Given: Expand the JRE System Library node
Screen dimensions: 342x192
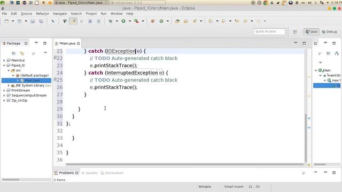Looking at the screenshot, I should (x=9, y=85).
